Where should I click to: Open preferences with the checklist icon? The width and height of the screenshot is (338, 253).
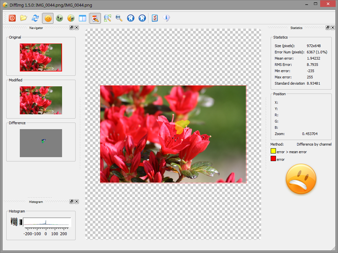tap(155, 18)
